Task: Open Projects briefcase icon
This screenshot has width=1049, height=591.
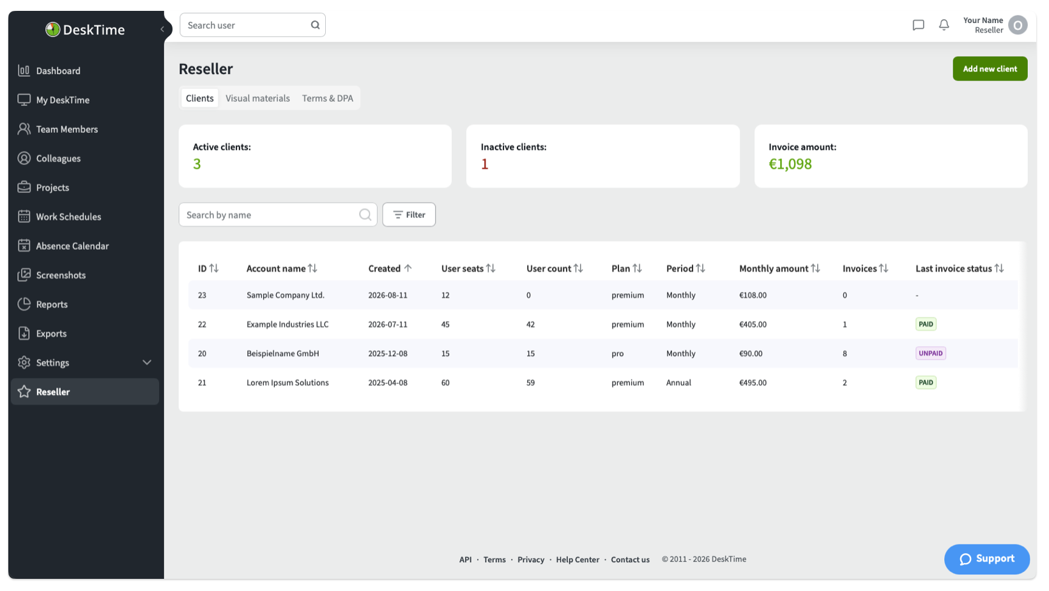Action: tap(24, 187)
